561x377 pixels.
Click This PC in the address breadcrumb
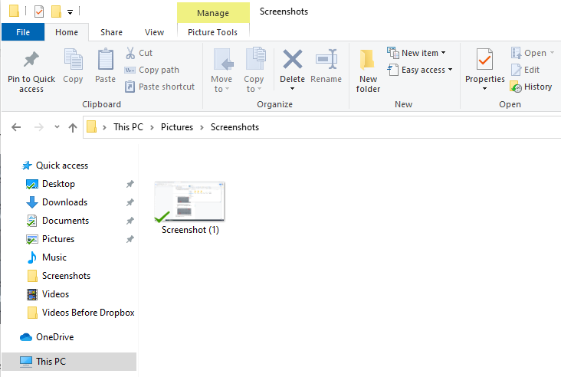click(x=128, y=127)
